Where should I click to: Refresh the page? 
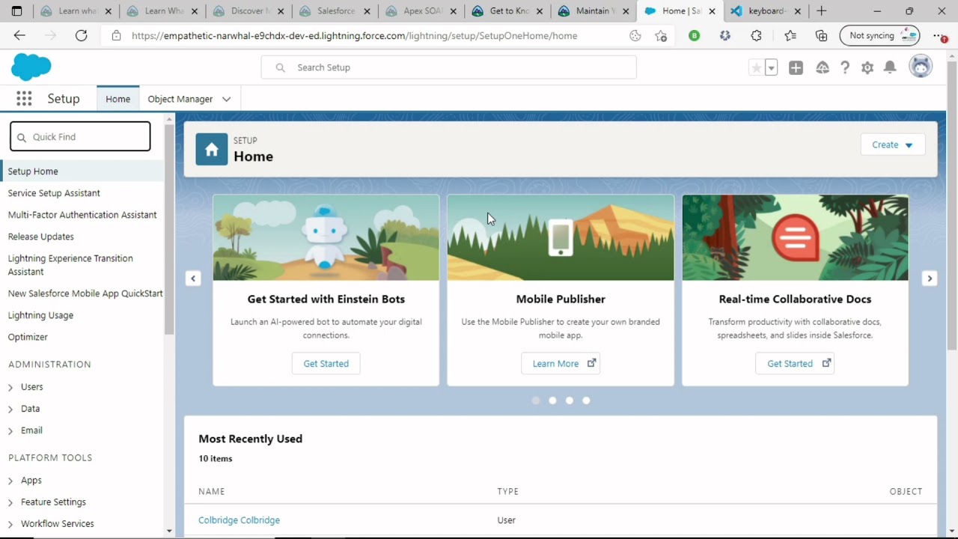tap(81, 35)
